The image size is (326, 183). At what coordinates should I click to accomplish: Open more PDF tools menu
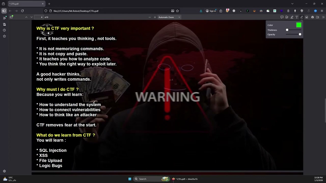(323, 17)
